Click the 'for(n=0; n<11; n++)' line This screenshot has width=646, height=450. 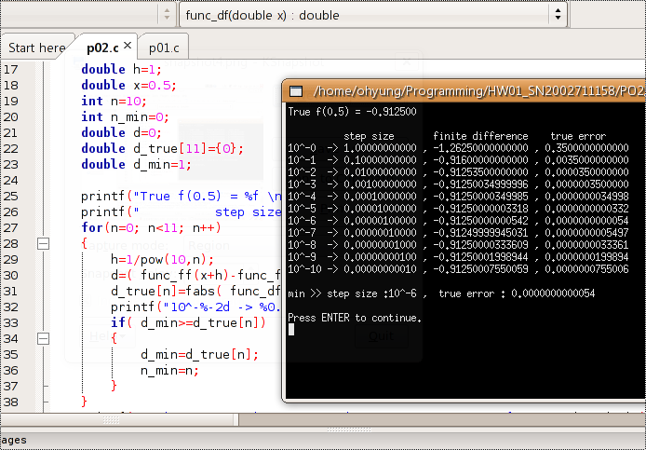[x=151, y=227]
